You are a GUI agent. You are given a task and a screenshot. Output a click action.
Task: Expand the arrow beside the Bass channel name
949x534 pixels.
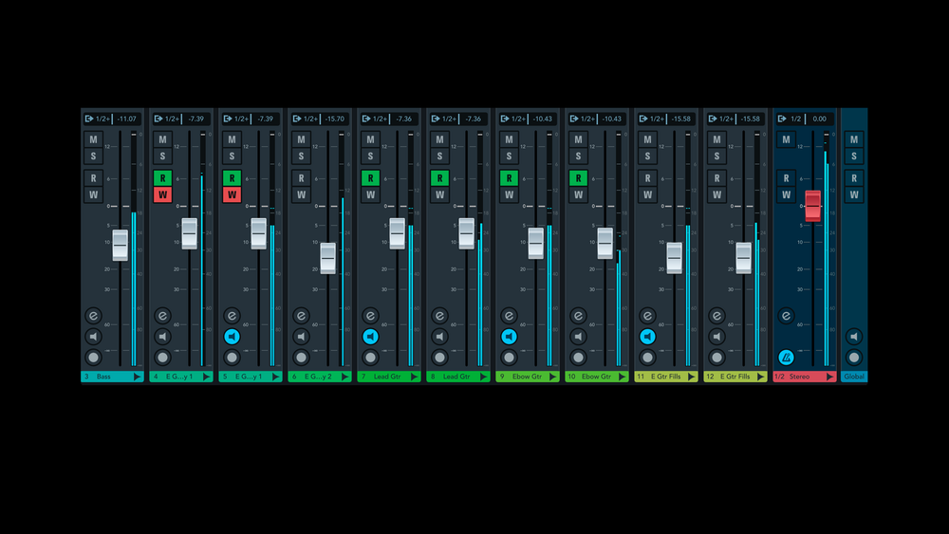click(138, 377)
